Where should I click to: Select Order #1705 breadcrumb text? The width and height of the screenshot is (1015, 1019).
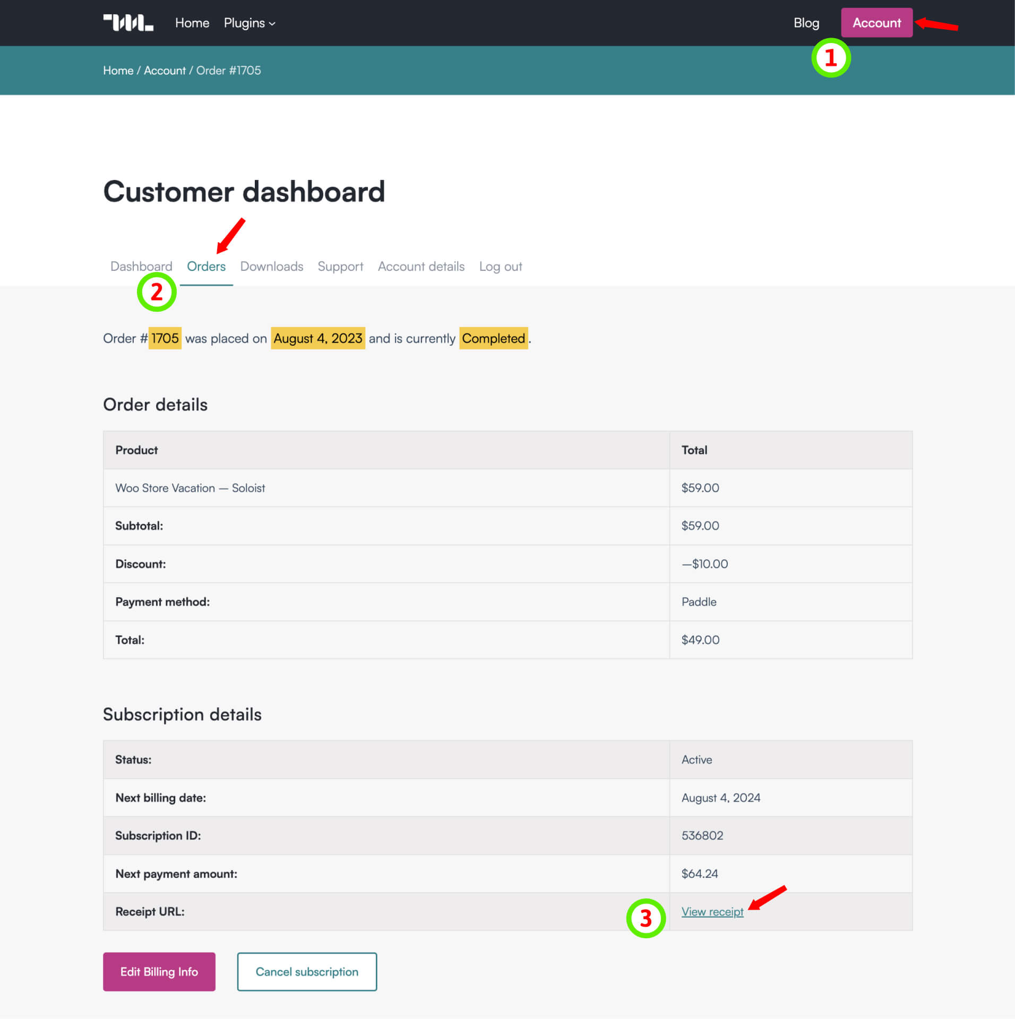tap(228, 70)
